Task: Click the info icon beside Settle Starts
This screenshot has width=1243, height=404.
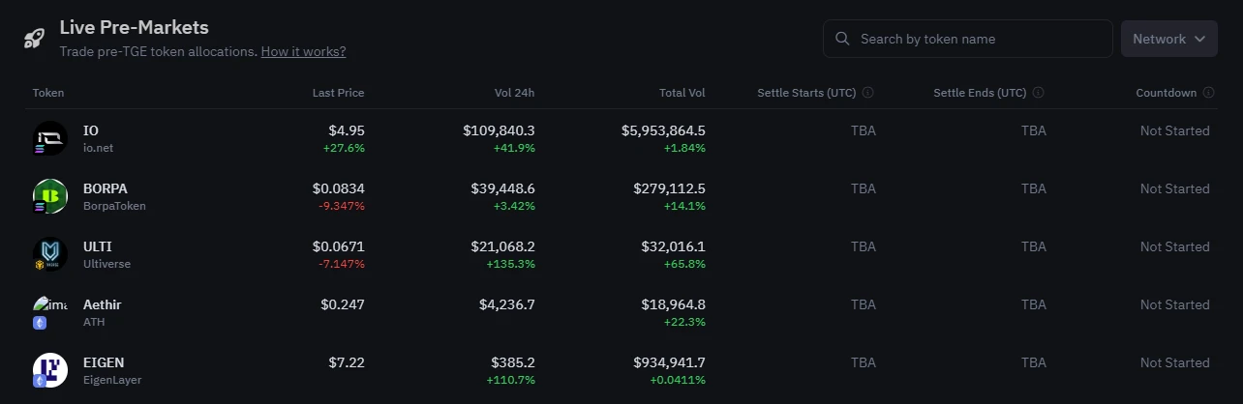Action: [868, 93]
